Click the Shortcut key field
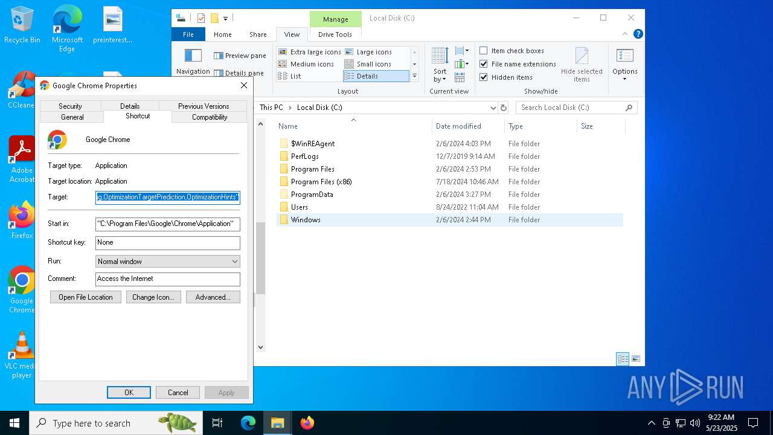Screen dimensions: 773x435 tap(168, 243)
